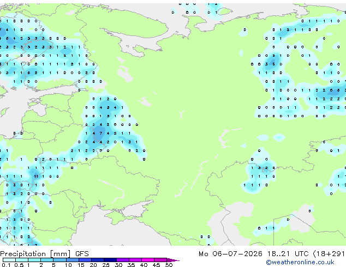Click the above-50 mm legend arrow tip
This screenshot has height=267, width=346.
pyautogui.click(x=173, y=260)
